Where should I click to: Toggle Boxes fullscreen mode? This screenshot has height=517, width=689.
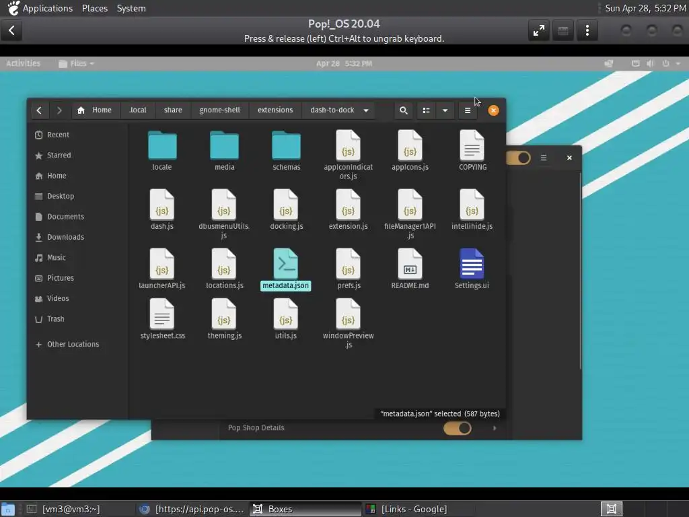pos(539,30)
